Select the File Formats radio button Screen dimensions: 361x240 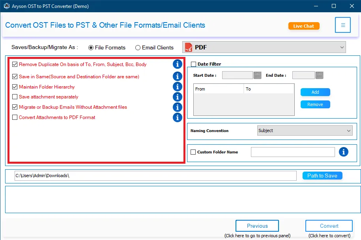coord(91,47)
